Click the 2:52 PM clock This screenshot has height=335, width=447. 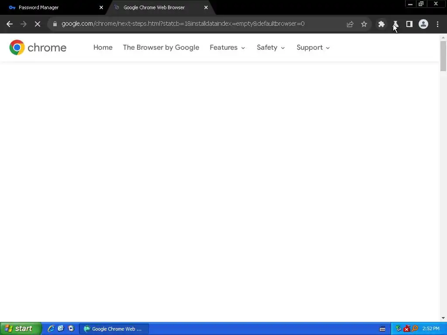point(431,328)
